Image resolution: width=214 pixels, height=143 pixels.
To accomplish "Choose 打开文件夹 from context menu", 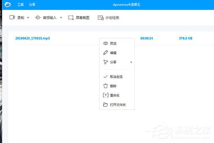I will click(118, 105).
